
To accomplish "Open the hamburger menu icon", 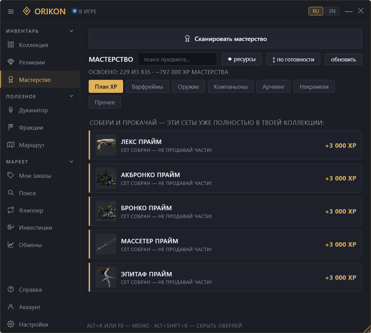I will [x=11, y=11].
